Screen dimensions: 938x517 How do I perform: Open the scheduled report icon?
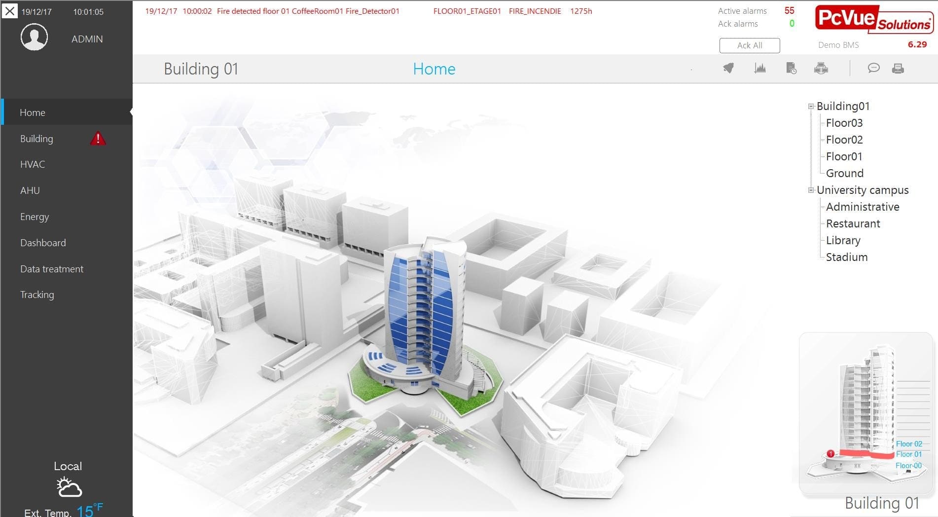tap(790, 68)
